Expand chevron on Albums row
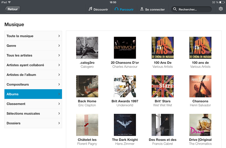This screenshot has width=226, height=148. click(x=59, y=94)
